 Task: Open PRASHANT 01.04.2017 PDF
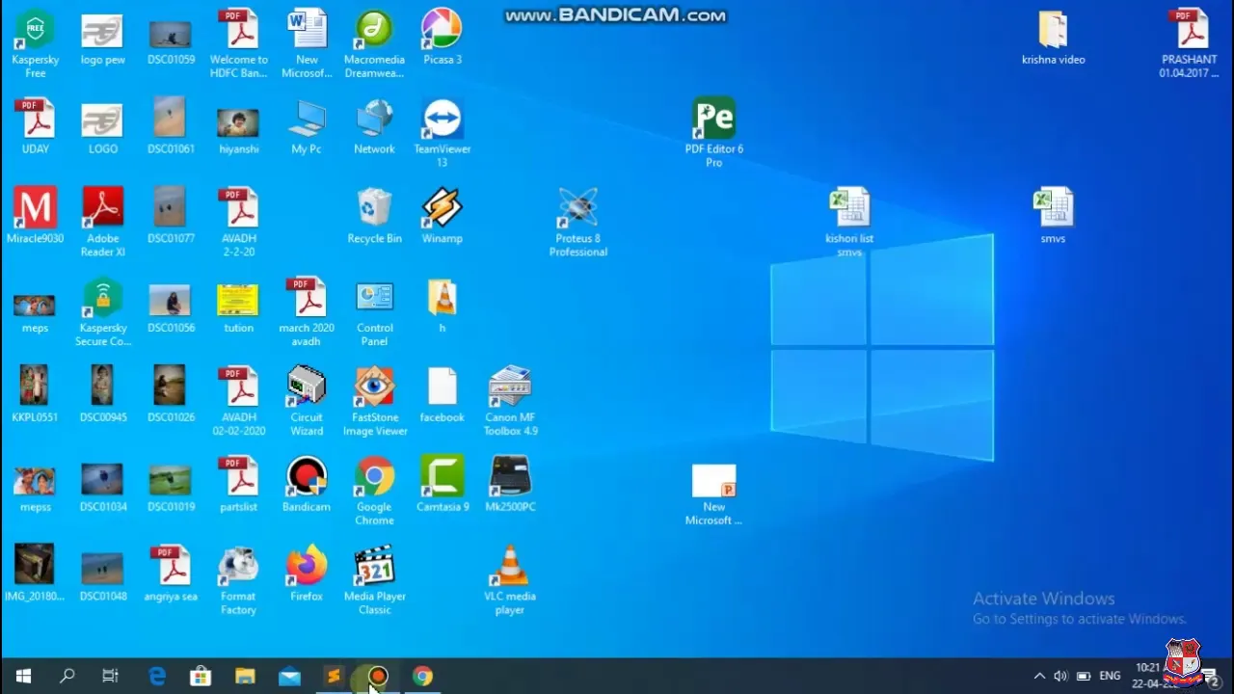1189,43
